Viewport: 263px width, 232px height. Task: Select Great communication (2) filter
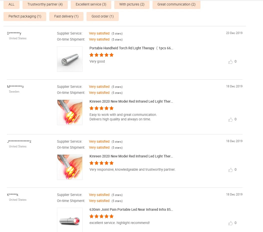[x=176, y=4]
